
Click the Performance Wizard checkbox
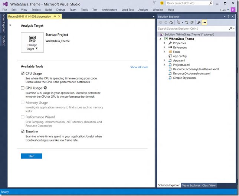tap(22, 117)
